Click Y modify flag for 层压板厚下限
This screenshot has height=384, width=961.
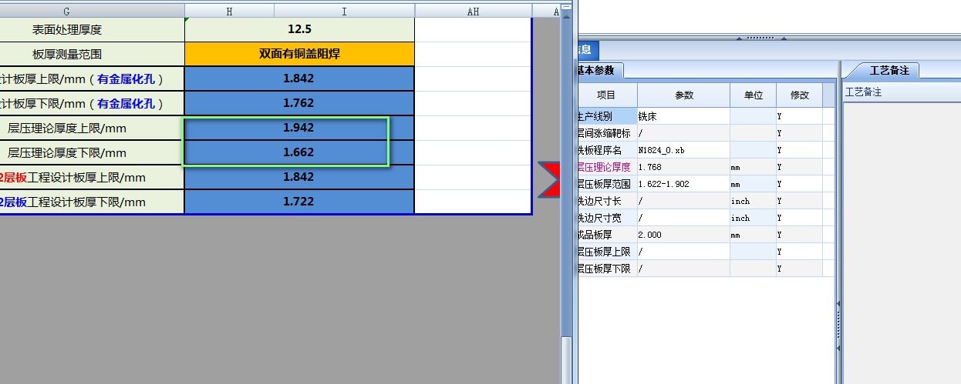(799, 269)
